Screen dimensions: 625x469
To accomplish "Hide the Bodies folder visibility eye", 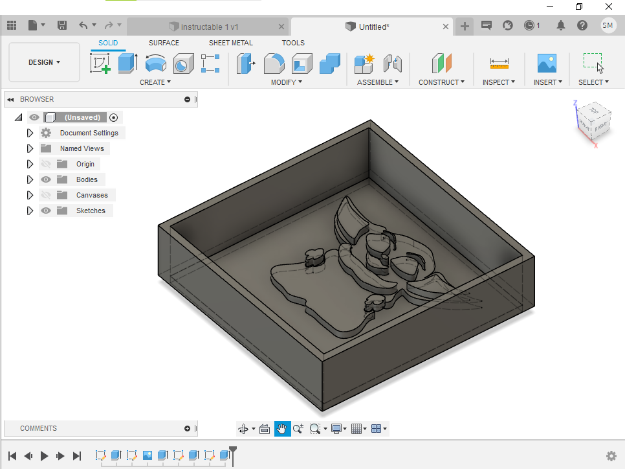I will tap(46, 179).
